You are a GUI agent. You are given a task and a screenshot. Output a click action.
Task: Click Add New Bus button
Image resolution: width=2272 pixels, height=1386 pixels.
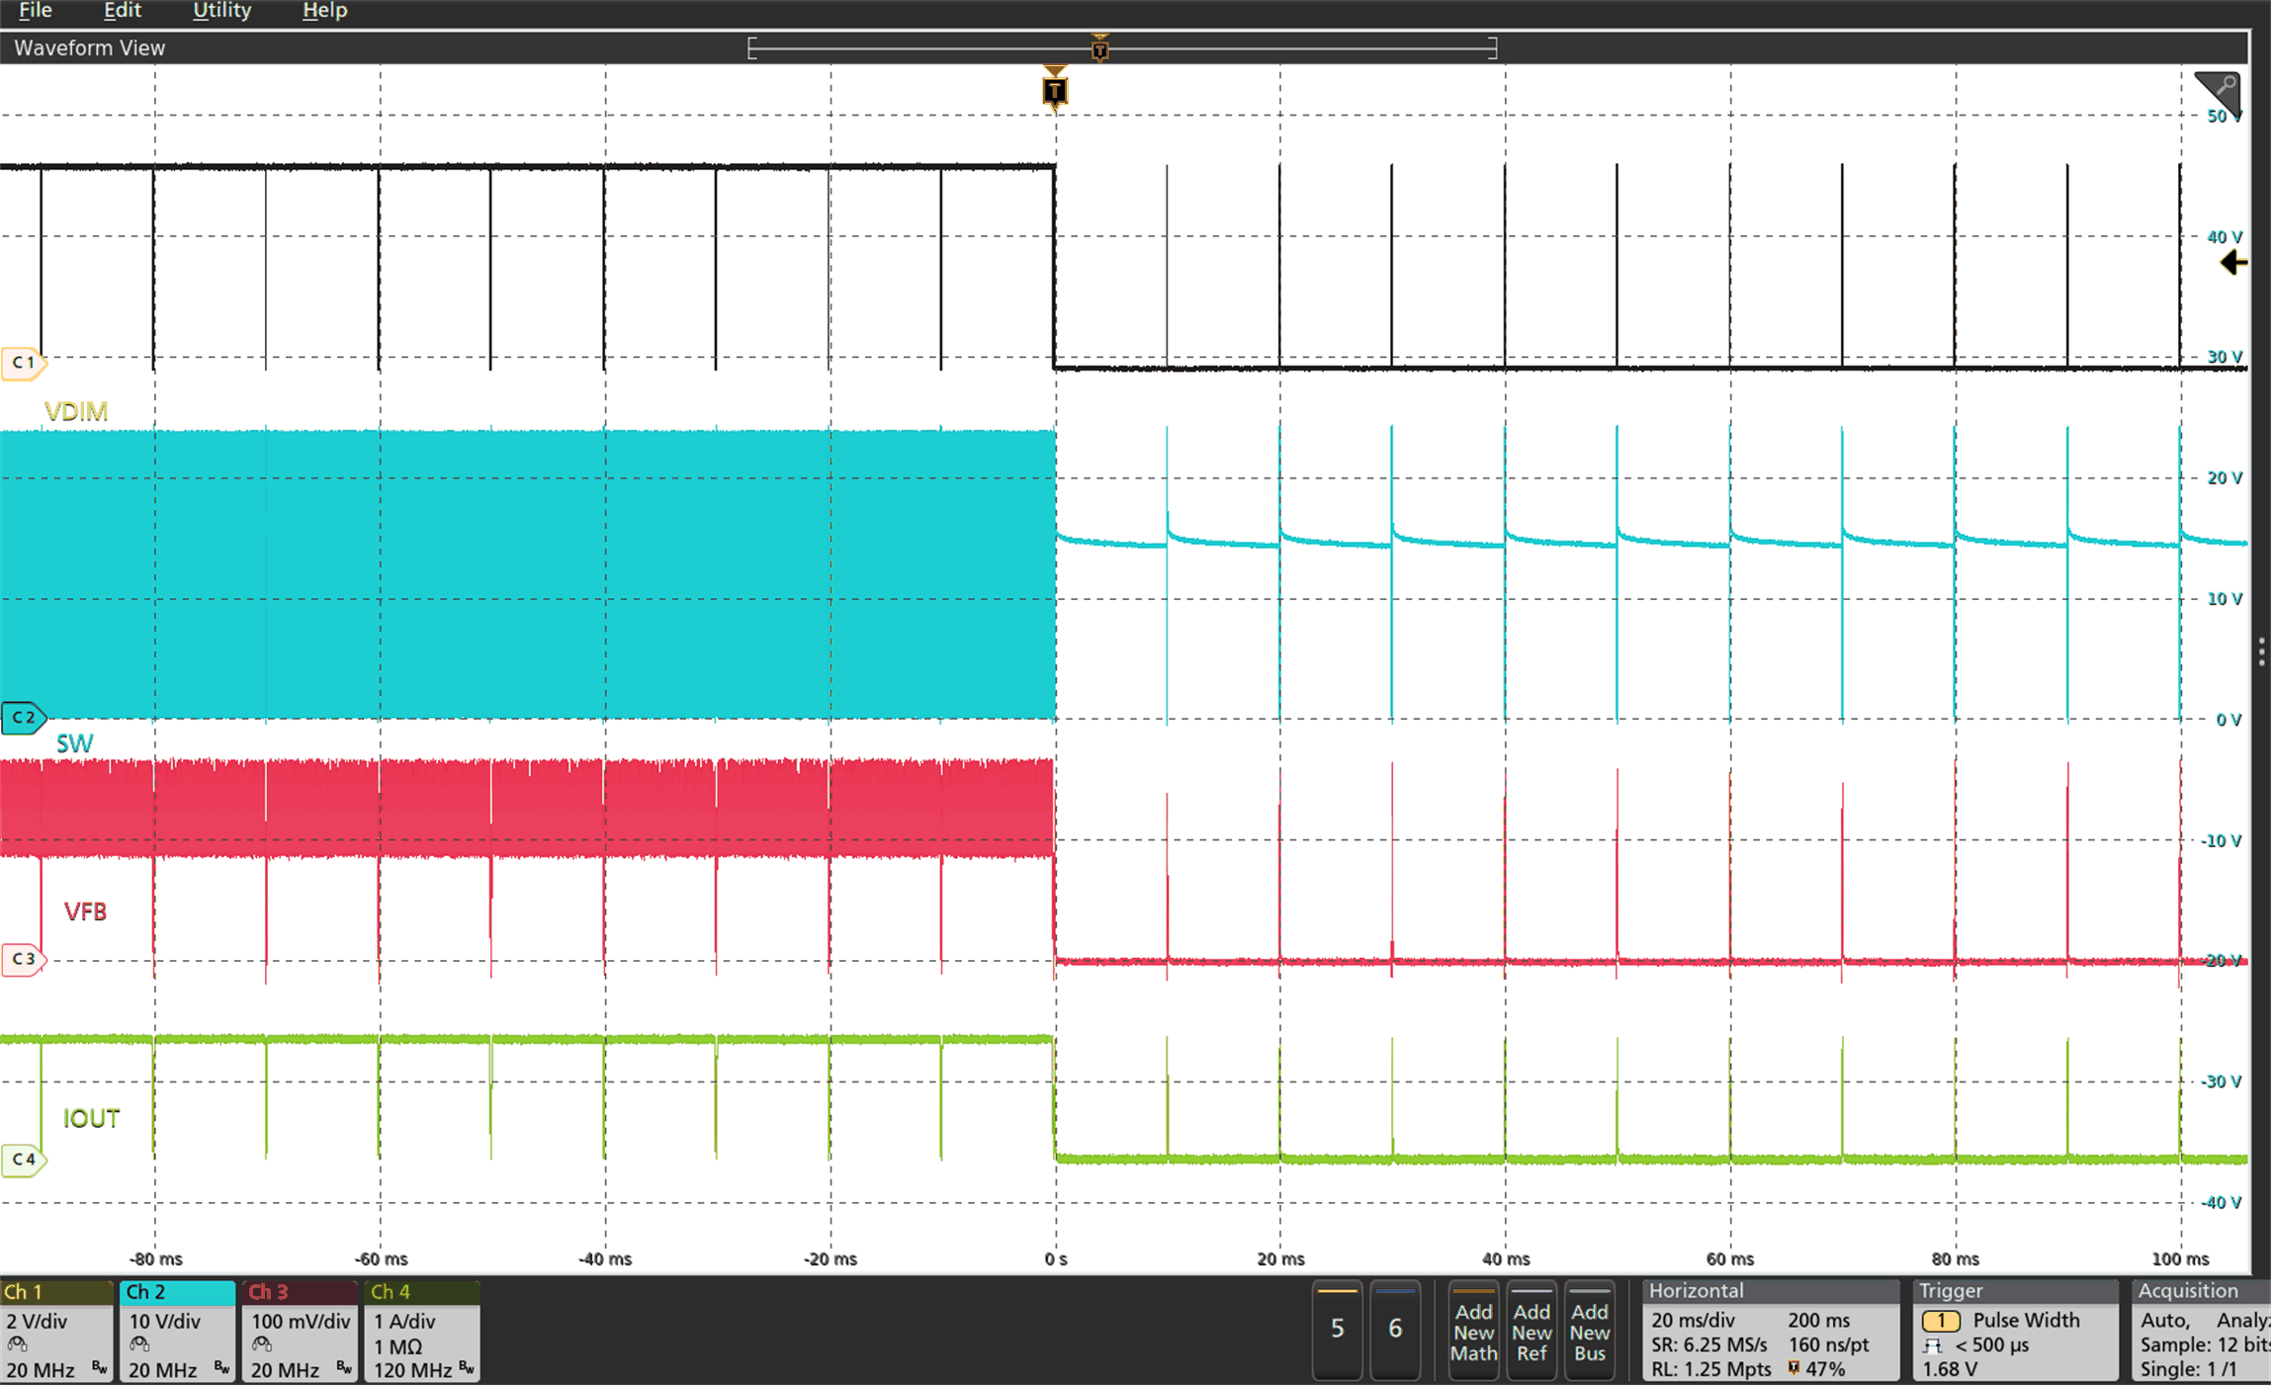[1589, 1331]
